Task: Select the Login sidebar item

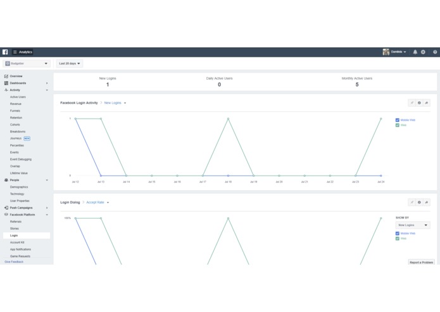Action: (27, 236)
